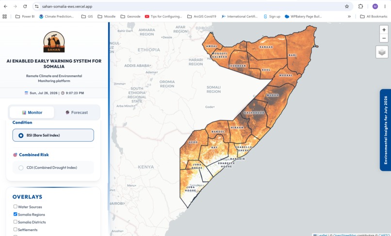Click the HIRAAN region label
The image size is (391, 236).
point(237,127)
